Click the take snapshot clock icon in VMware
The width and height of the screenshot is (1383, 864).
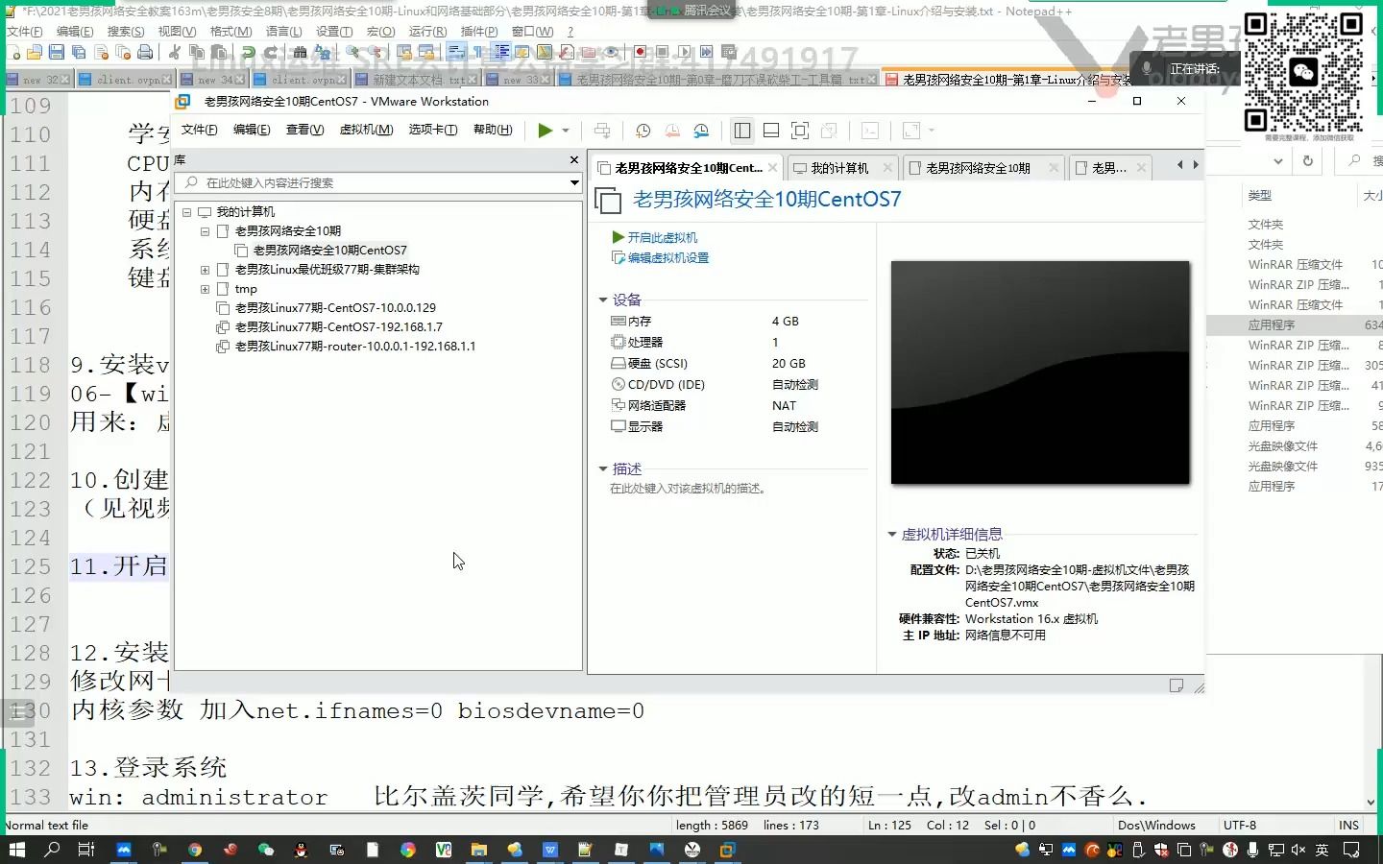tap(643, 131)
